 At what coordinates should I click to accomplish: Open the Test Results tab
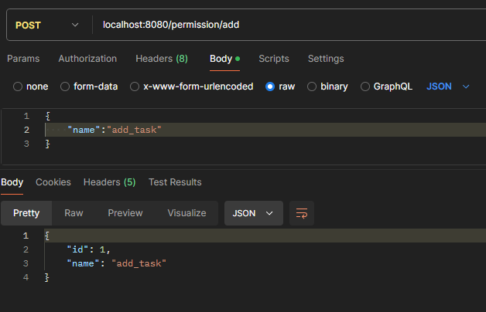(x=175, y=182)
